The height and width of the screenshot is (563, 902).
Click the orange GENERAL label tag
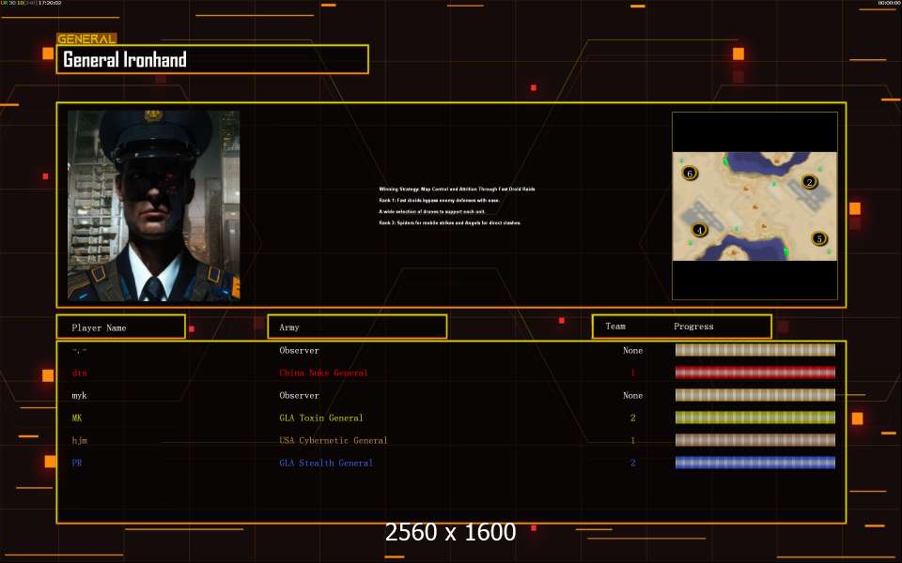pyautogui.click(x=86, y=38)
